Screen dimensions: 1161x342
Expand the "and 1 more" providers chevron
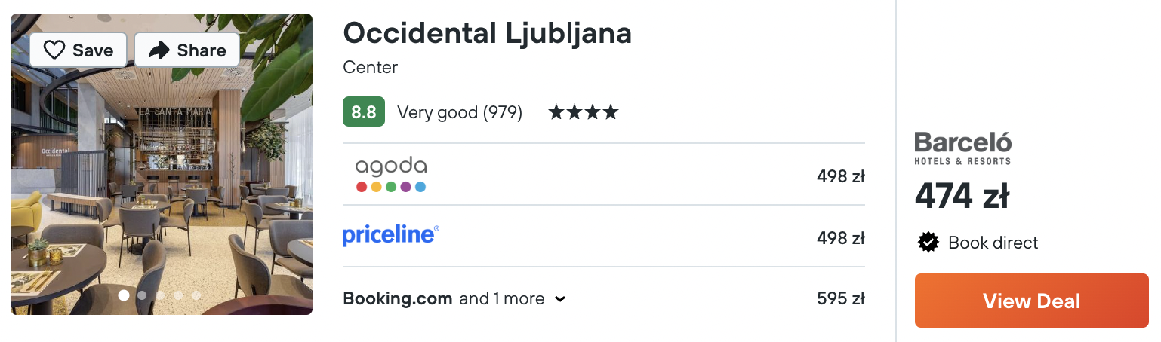[x=560, y=299]
